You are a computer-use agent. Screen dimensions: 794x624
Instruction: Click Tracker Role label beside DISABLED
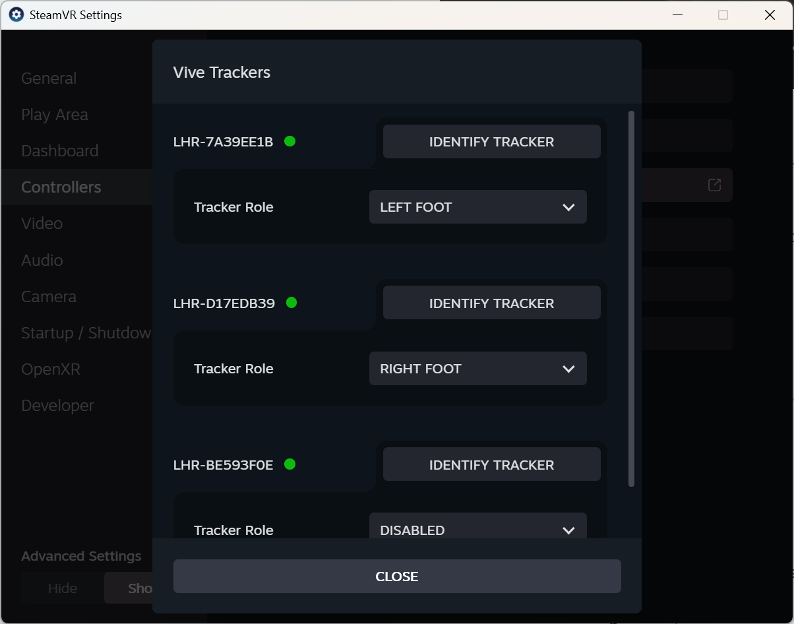233,530
